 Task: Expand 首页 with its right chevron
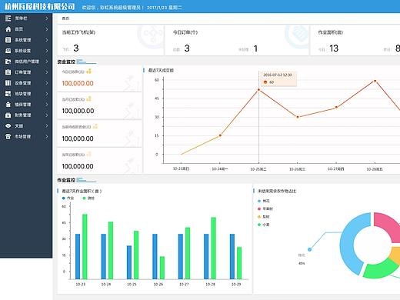[x=46, y=29]
